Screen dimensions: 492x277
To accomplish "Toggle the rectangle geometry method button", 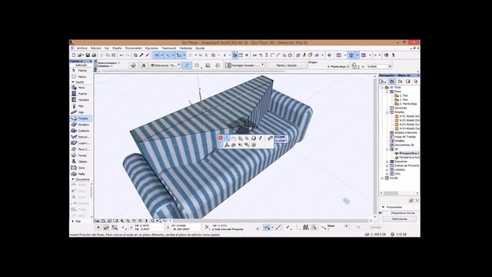I will (x=197, y=65).
